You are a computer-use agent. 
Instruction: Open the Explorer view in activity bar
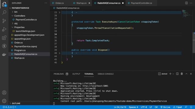click(4, 4)
